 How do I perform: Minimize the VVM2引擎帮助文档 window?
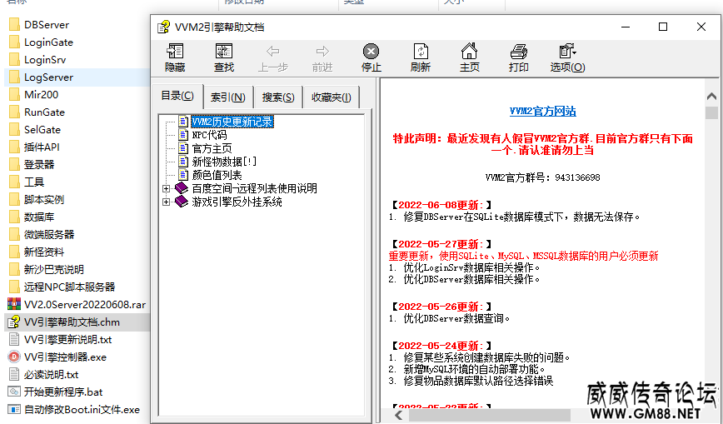coord(626,27)
